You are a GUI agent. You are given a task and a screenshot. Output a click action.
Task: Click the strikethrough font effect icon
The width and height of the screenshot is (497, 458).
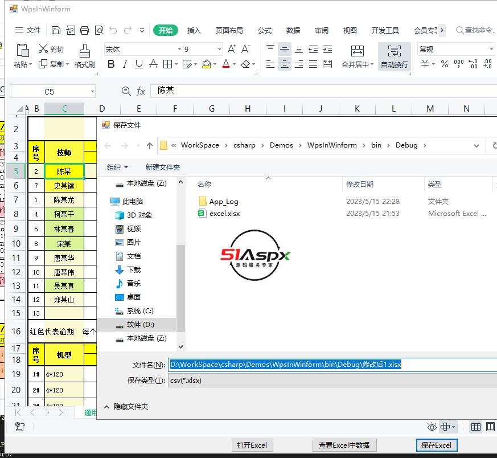[x=153, y=64]
